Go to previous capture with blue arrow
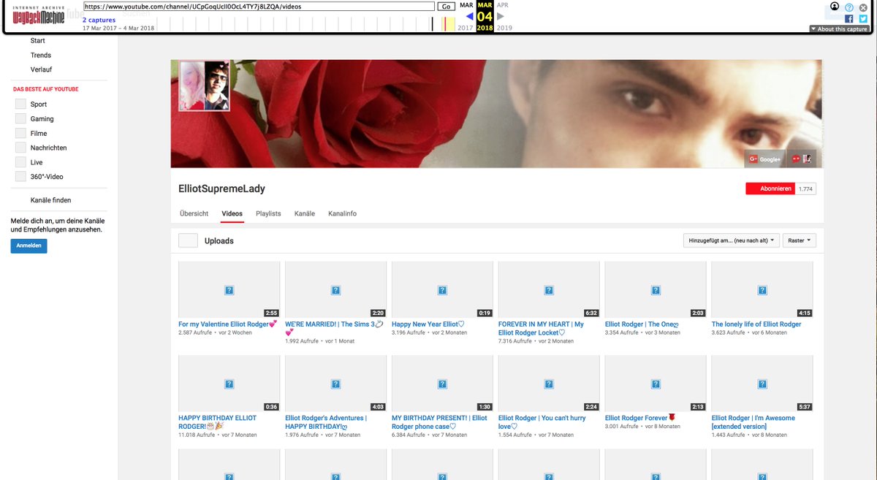Viewport: 877px width, 480px height. [x=469, y=16]
